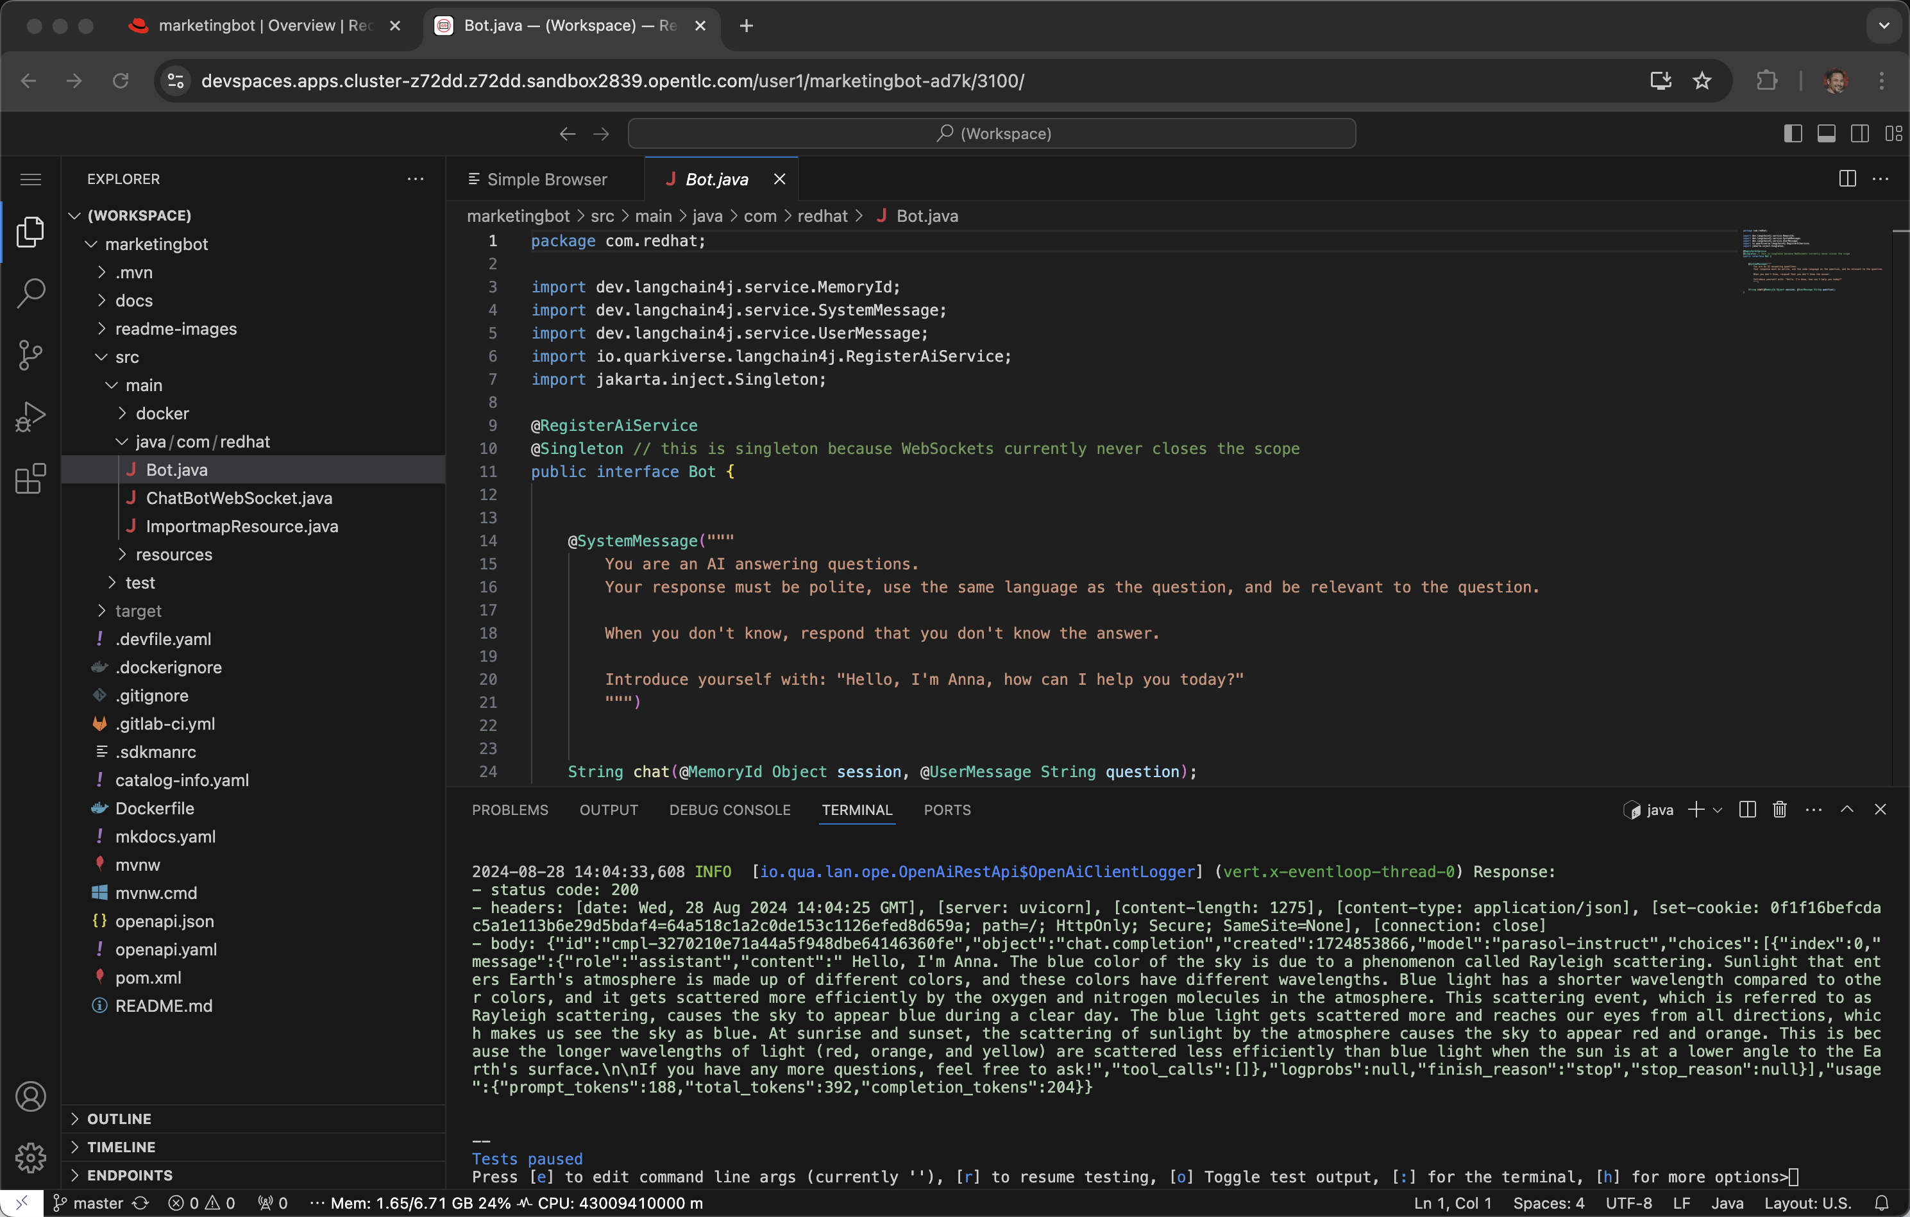The height and width of the screenshot is (1217, 1910).
Task: Open the Search view in activity bar
Action: (x=30, y=292)
